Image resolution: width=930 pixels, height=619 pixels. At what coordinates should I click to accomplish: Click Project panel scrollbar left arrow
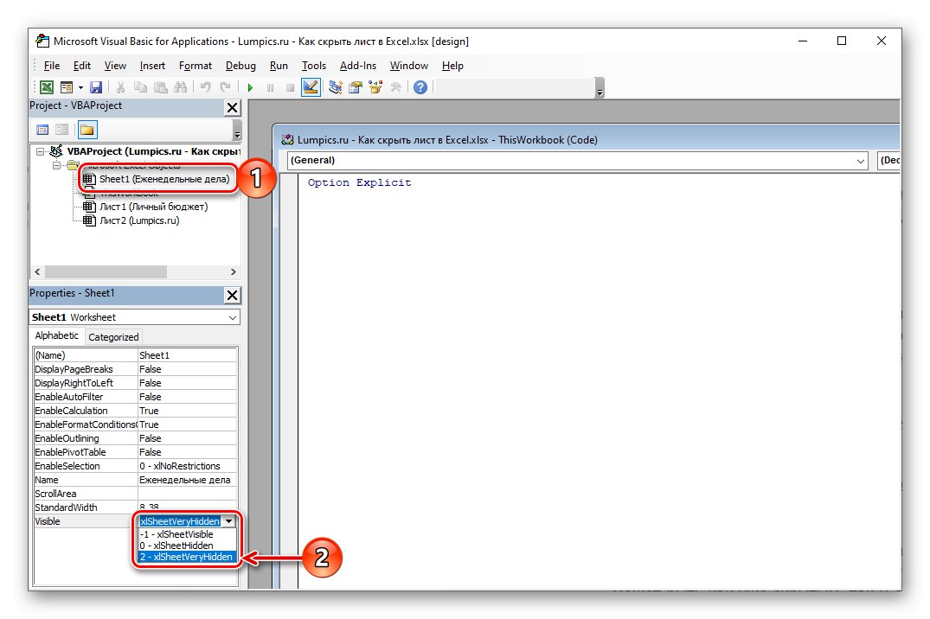[37, 272]
